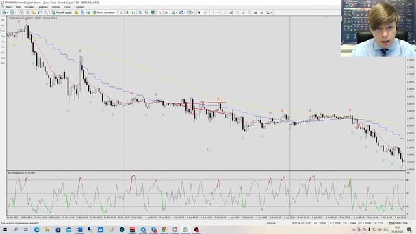Open Windows taskbar search
This screenshot has width=416, height=234.
16,229
